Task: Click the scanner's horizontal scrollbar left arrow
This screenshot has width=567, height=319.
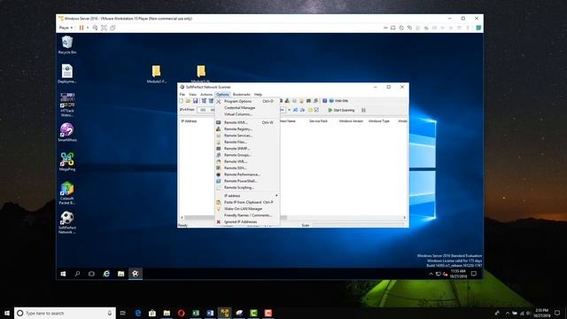Action: (182, 217)
